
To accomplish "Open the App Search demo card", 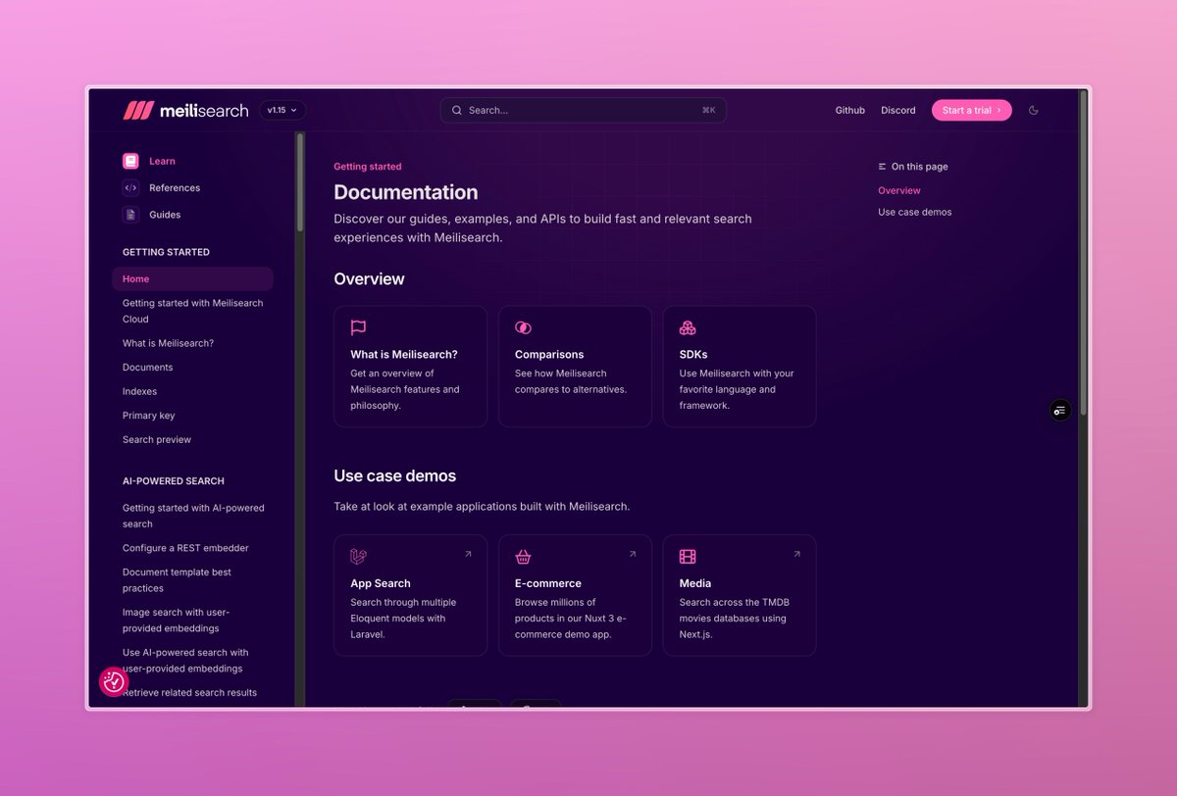I will (x=410, y=595).
